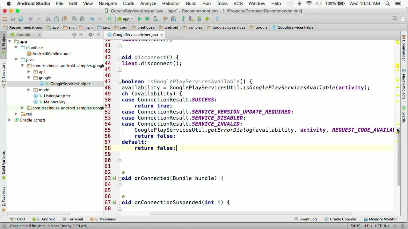408x229 pixels.
Task: Open the Analyze menu
Action: tap(148, 3)
